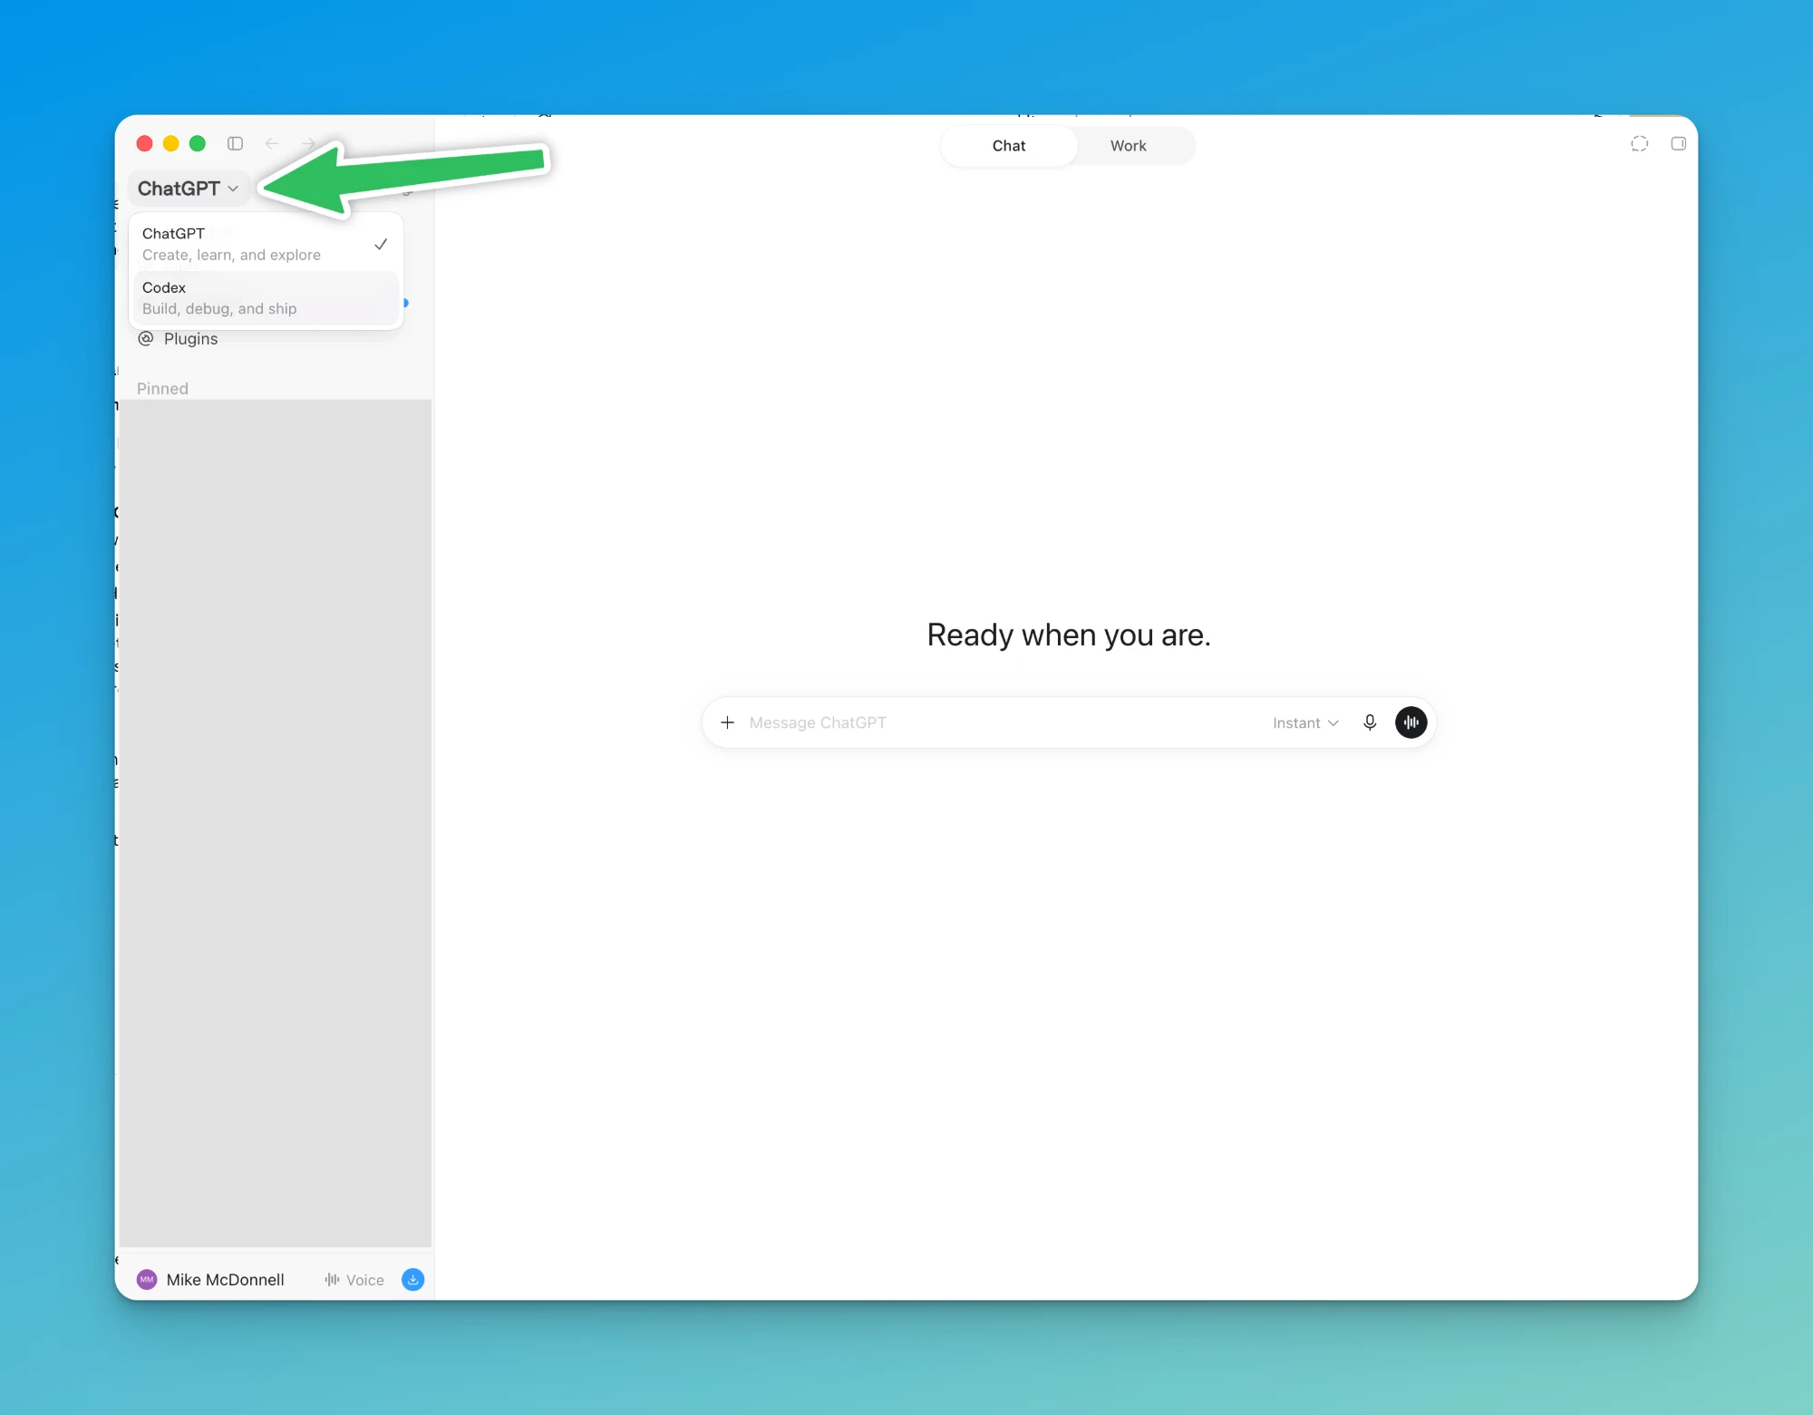This screenshot has height=1415, width=1813.
Task: Start voice mode with black waveform button
Action: (1411, 722)
